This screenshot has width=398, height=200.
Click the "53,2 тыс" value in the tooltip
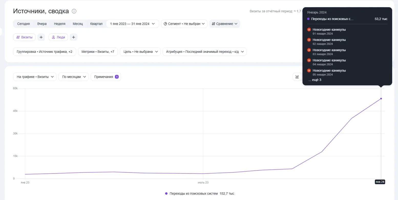coord(381,19)
